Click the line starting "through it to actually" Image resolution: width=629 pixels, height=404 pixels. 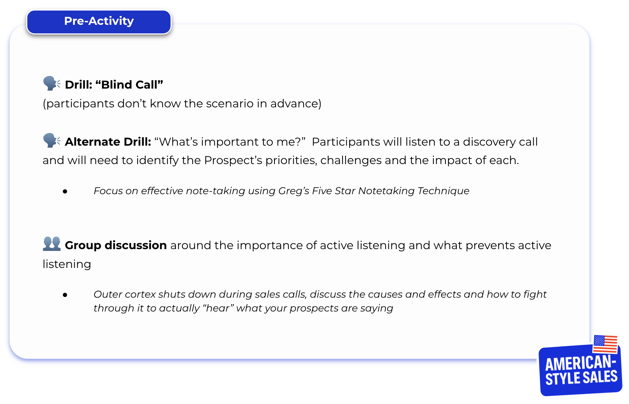tap(243, 308)
